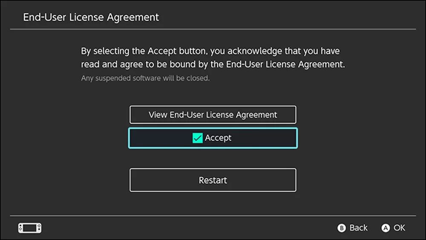Click the white checkmark inside the teal box

tap(197, 138)
